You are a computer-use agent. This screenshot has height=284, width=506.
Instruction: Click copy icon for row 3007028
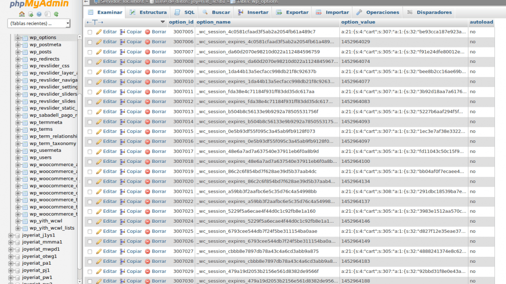(x=122, y=261)
